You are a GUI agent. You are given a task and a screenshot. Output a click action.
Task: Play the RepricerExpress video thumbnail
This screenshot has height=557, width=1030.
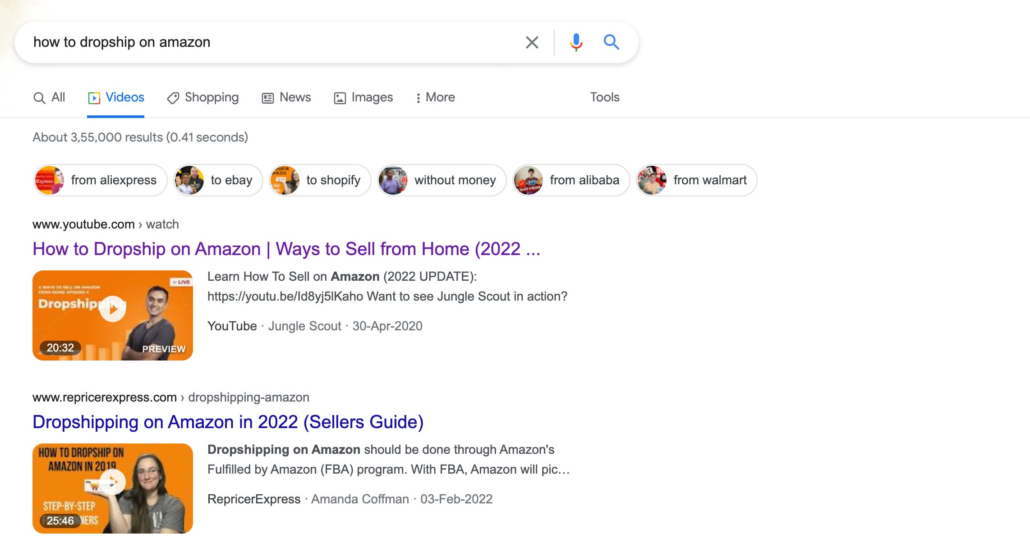[113, 482]
